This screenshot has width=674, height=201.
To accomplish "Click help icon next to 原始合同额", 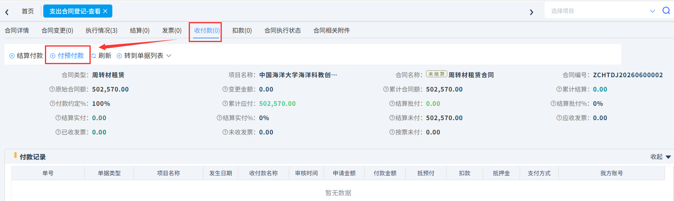I will point(52,89).
